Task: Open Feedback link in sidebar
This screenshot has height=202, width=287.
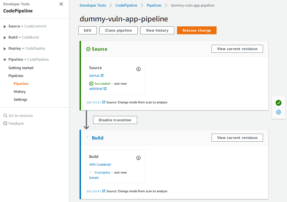Action: point(16,123)
